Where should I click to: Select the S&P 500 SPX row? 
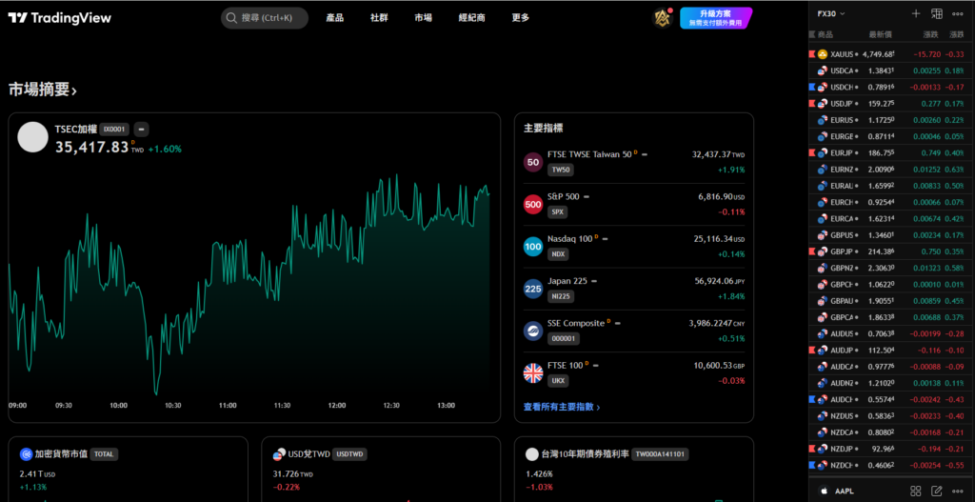pyautogui.click(x=634, y=204)
